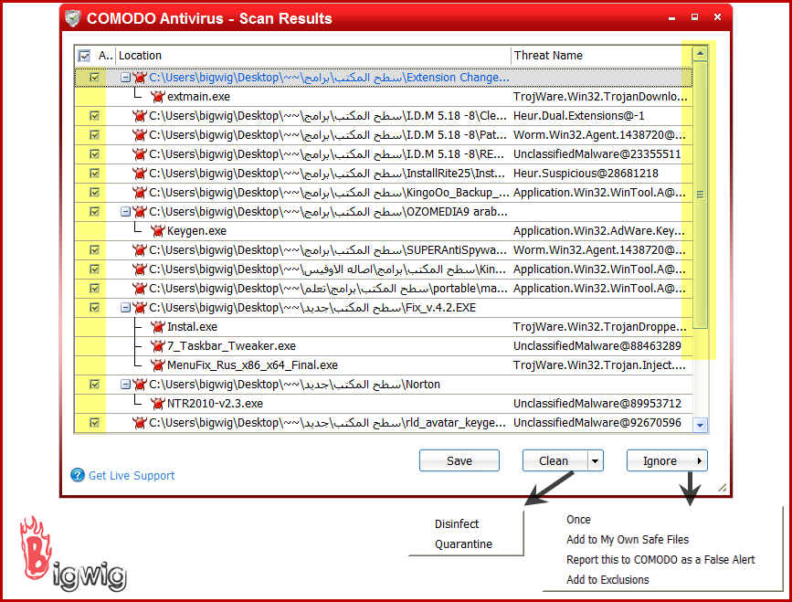Click the threat icon next to Keygen.exe
The width and height of the screenshot is (792, 602).
pyautogui.click(x=157, y=231)
